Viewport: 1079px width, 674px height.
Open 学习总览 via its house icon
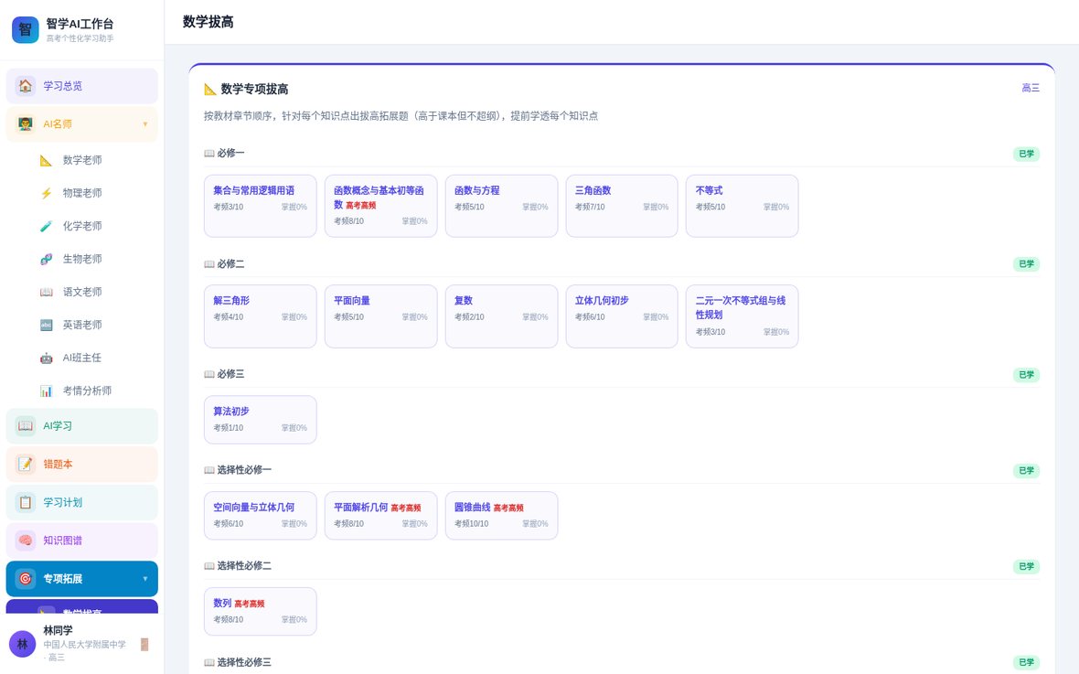click(26, 85)
